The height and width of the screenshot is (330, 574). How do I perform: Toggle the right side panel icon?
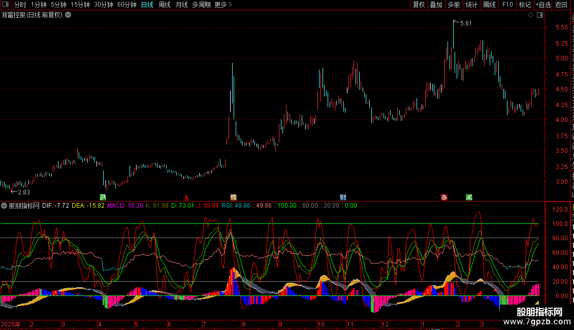coord(539,15)
